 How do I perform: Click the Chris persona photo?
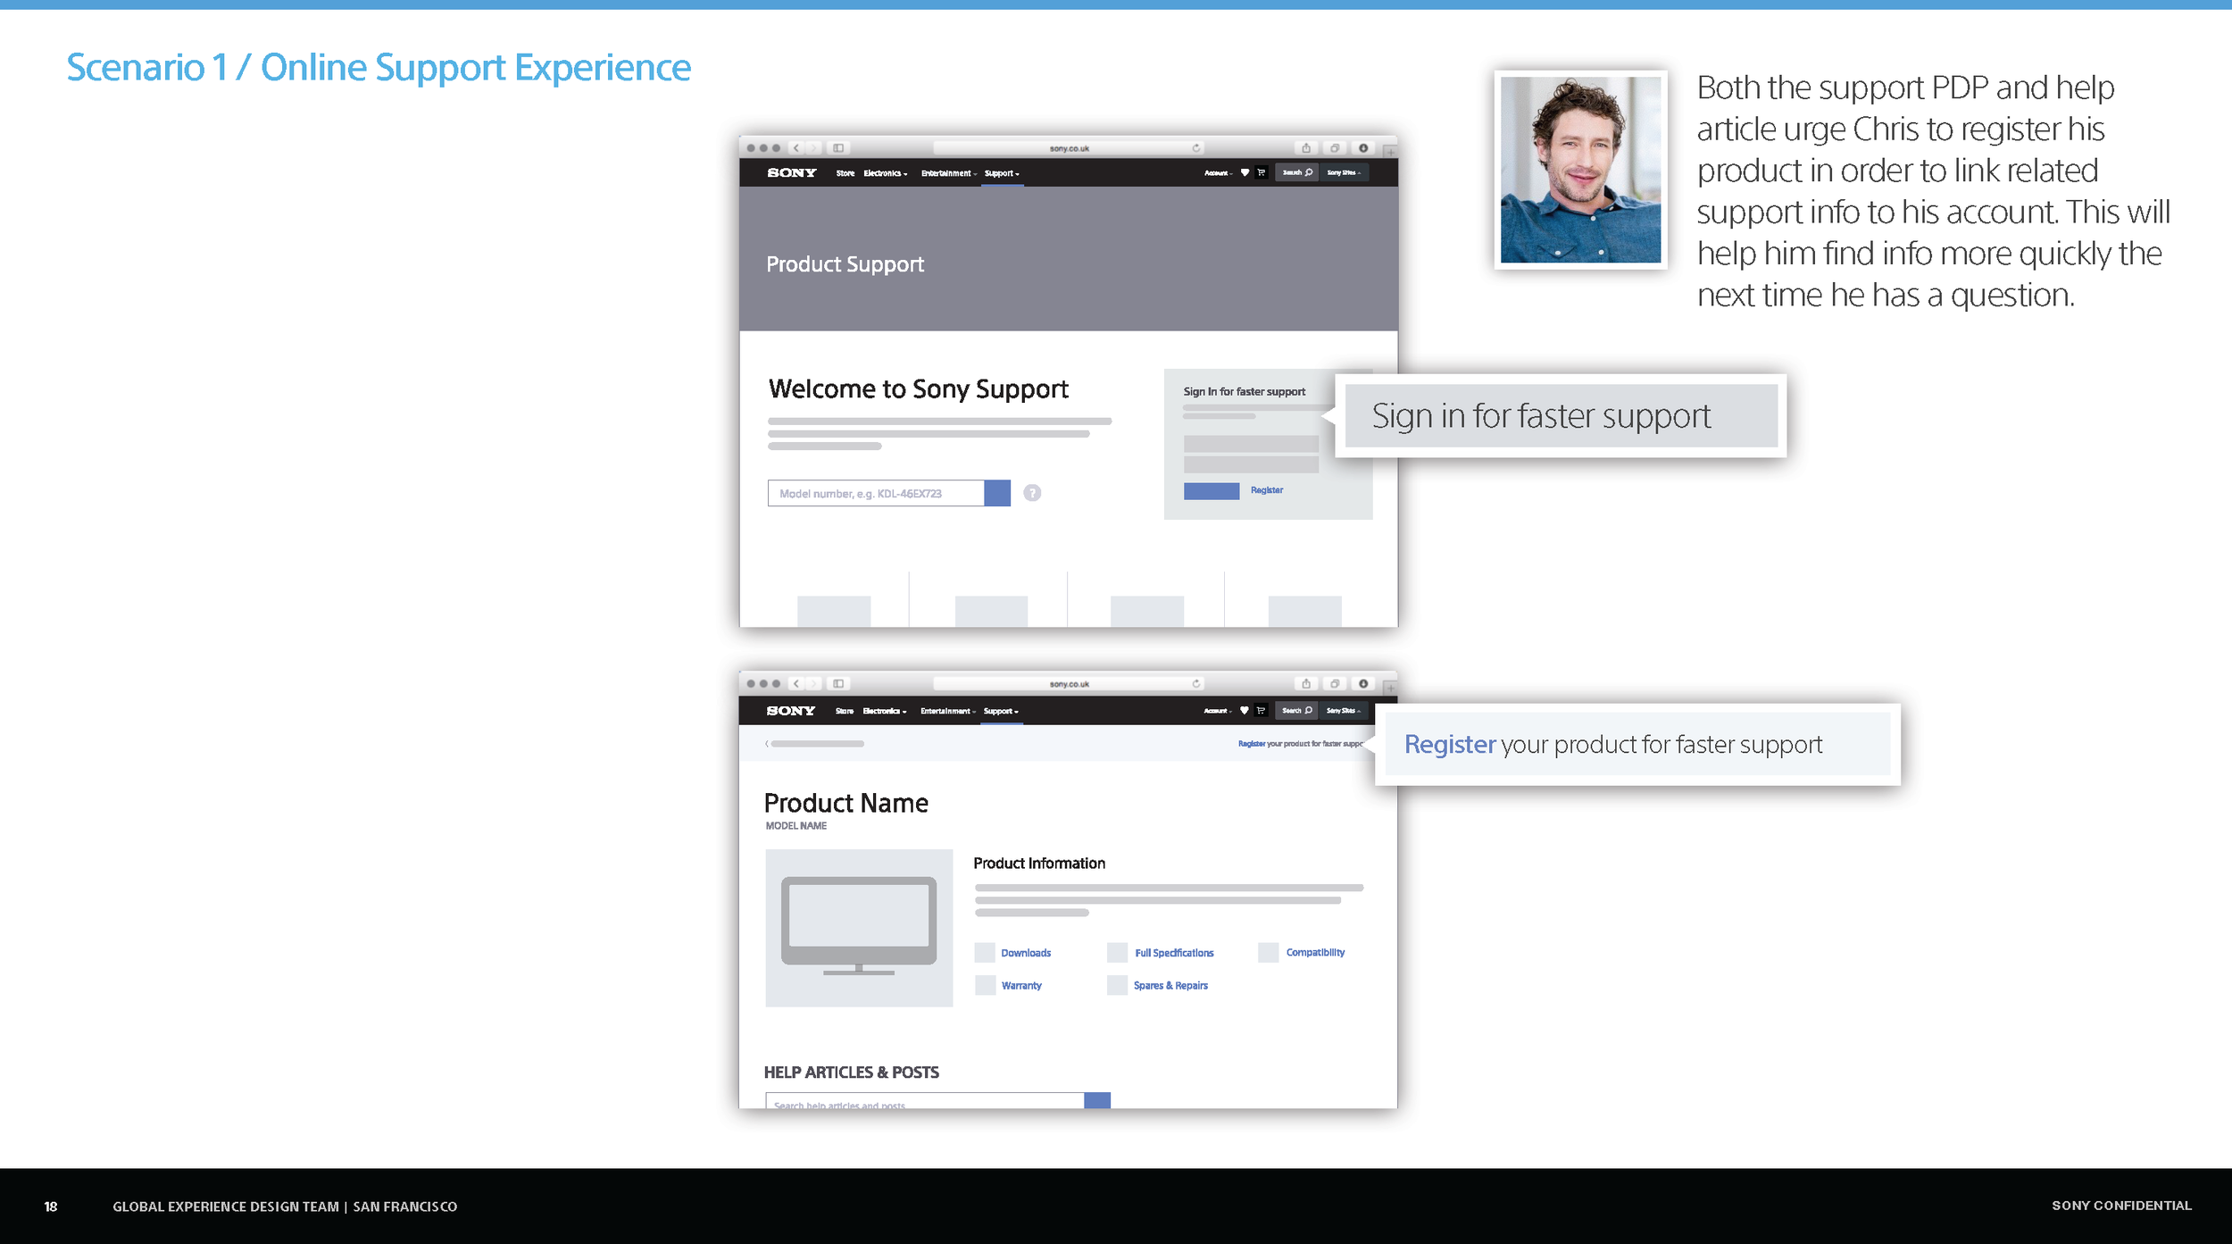[x=1580, y=170]
